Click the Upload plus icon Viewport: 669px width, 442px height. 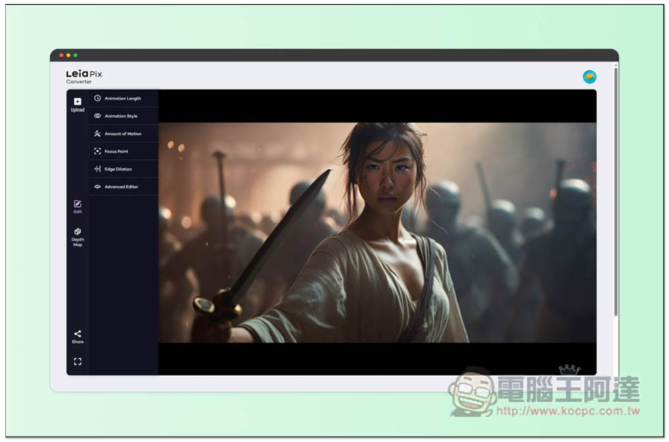coord(77,102)
